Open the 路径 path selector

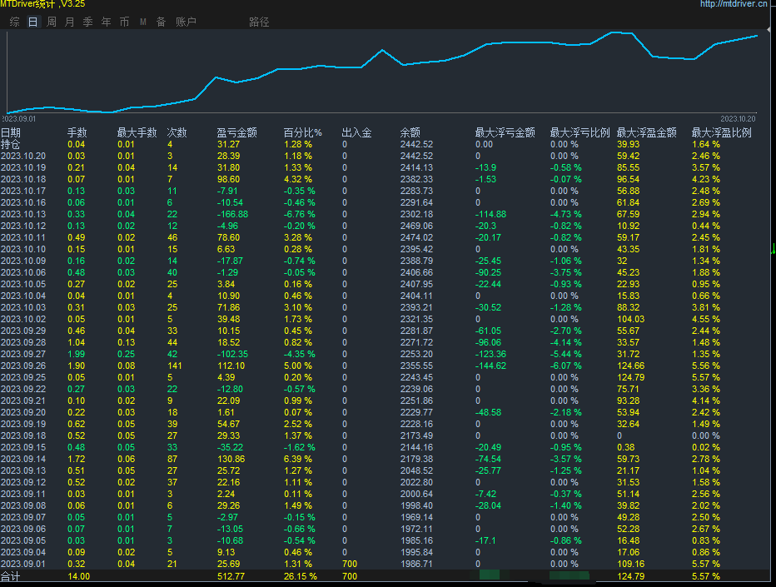pyautogui.click(x=259, y=22)
